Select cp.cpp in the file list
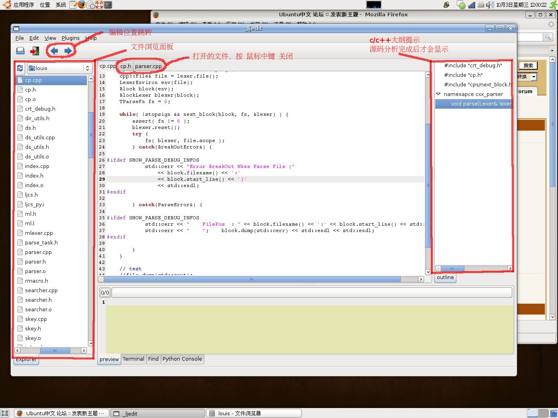Screen dimensions: 558x418 coord(51,80)
